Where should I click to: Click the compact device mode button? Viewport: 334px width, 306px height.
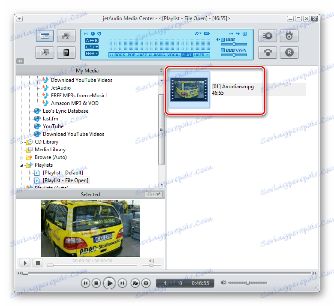tap(66, 52)
